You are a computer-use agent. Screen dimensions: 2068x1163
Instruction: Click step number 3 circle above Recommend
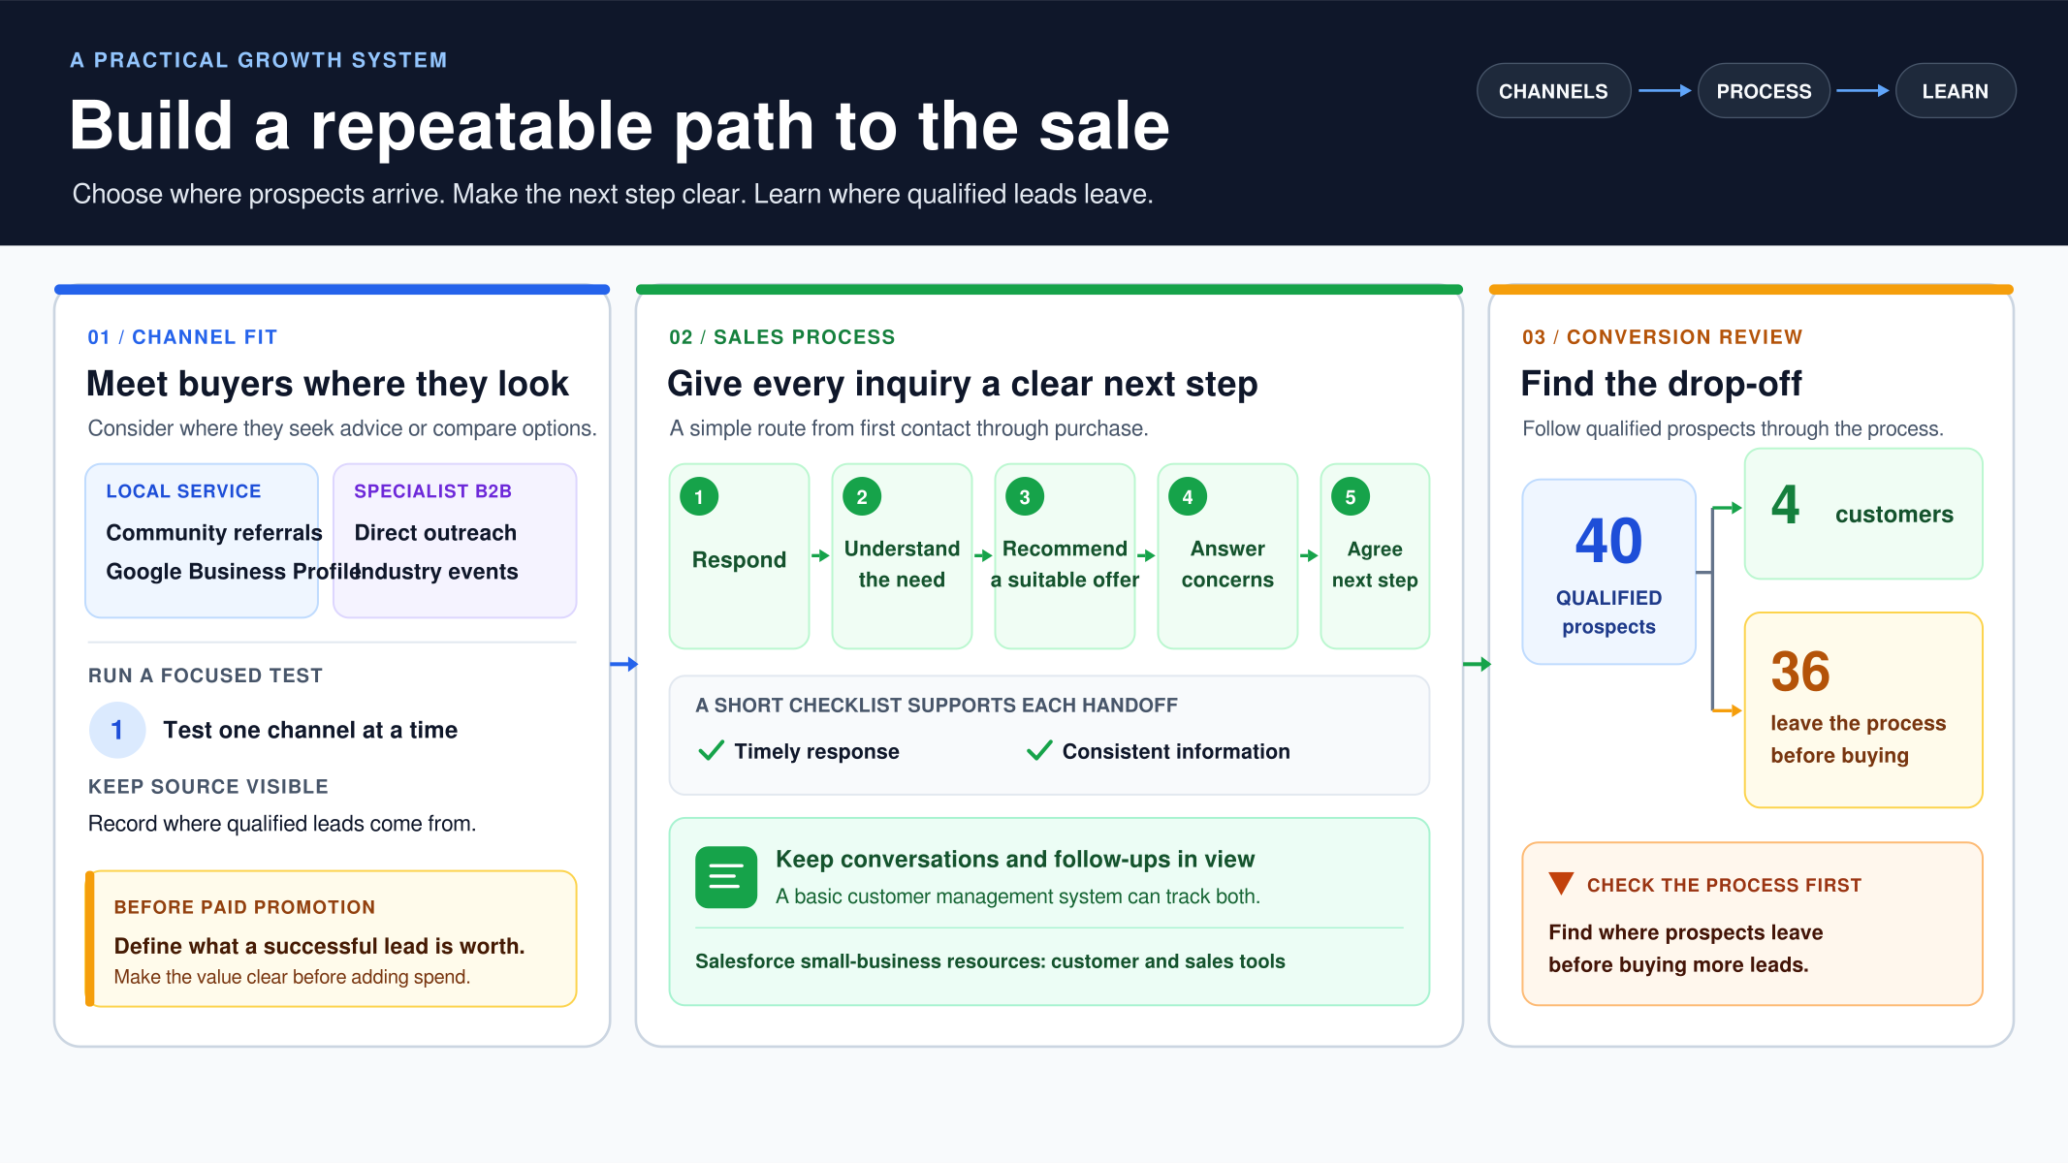point(1025,497)
